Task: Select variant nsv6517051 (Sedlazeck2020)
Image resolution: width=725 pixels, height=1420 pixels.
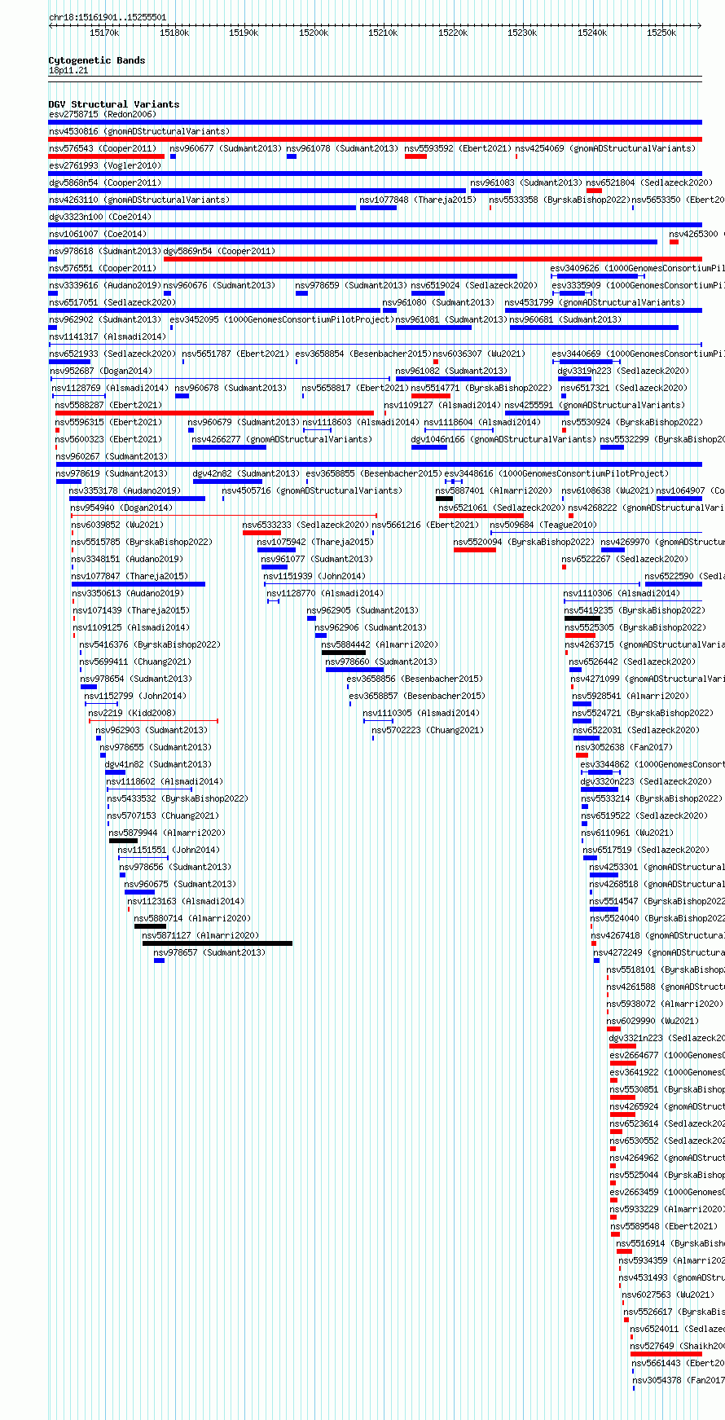Action: point(112,302)
